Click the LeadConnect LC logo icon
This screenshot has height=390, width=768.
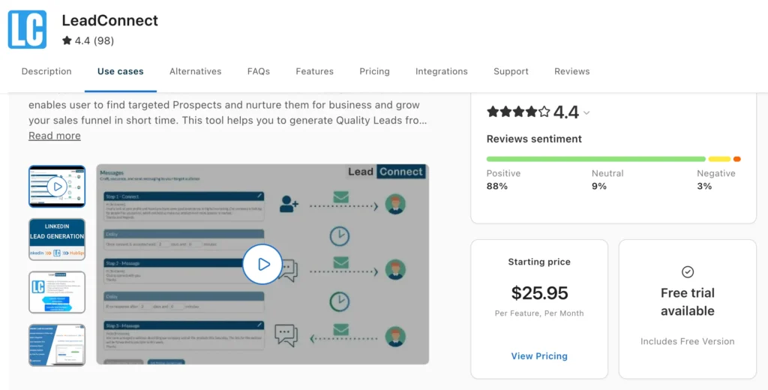(28, 29)
